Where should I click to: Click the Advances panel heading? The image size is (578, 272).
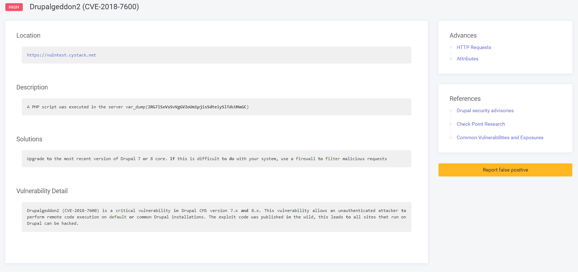[463, 36]
